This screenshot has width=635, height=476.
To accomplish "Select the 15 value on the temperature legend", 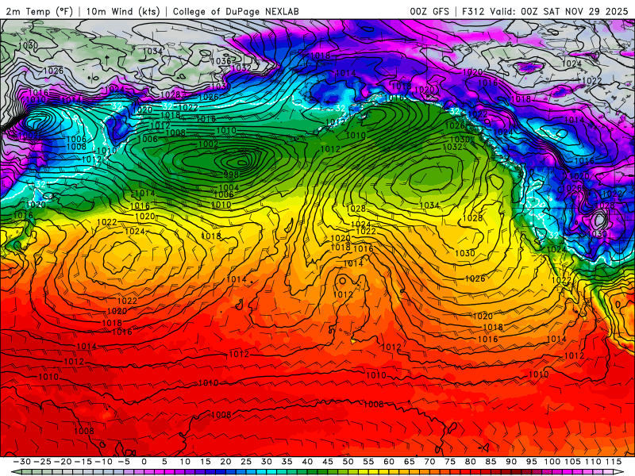I will 206,462.
